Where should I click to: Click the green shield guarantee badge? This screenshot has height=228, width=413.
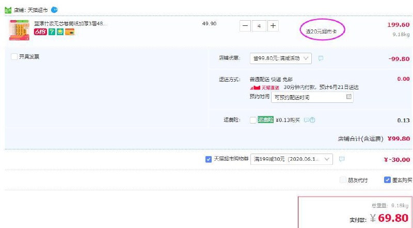point(60,32)
